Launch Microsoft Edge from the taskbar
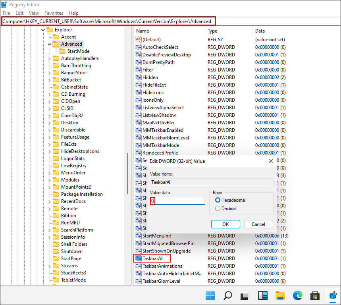Image resolution: width=341 pixels, height=305 pixels. [297, 295]
